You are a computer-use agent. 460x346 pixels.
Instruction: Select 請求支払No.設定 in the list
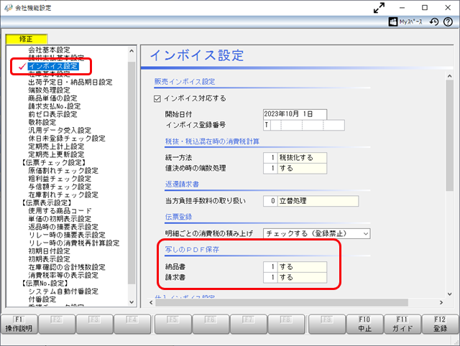pyautogui.click(x=55, y=106)
